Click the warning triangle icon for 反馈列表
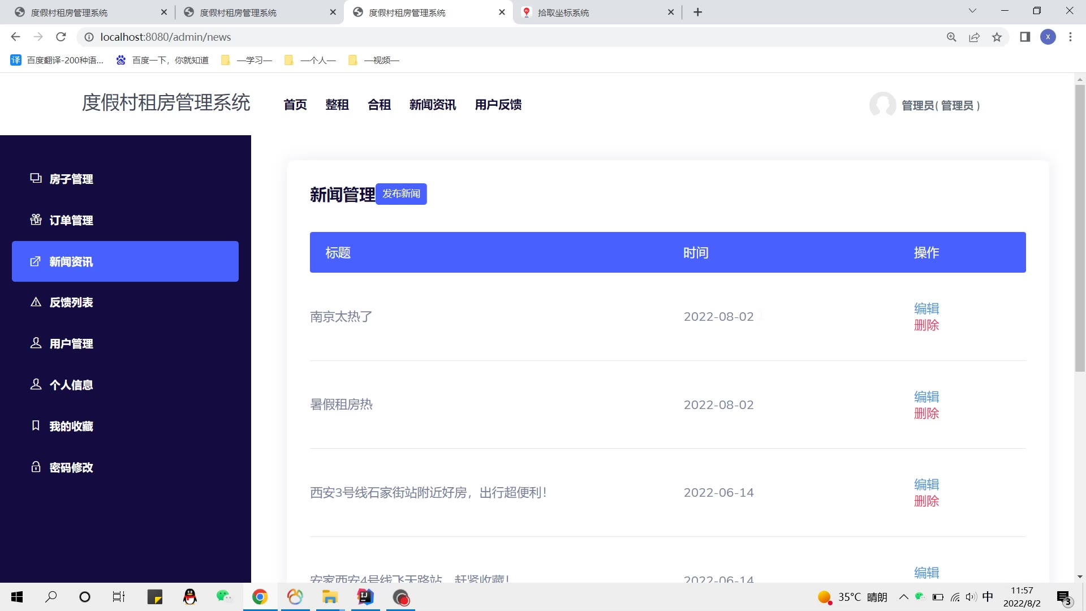This screenshot has width=1086, height=611. click(x=36, y=302)
